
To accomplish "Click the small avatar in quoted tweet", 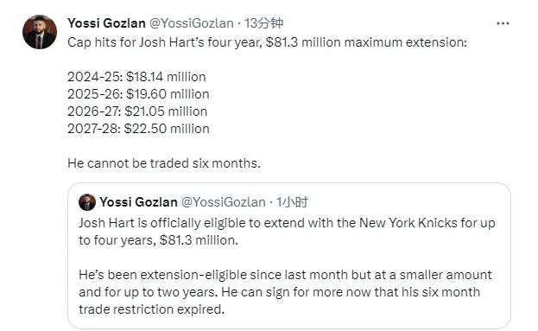I will pyautogui.click(x=87, y=202).
